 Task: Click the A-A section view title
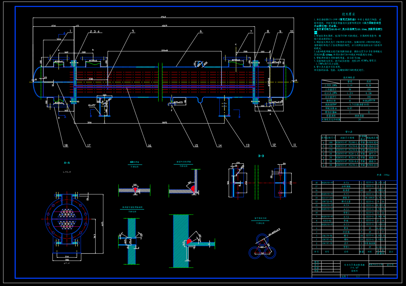coord(67,163)
